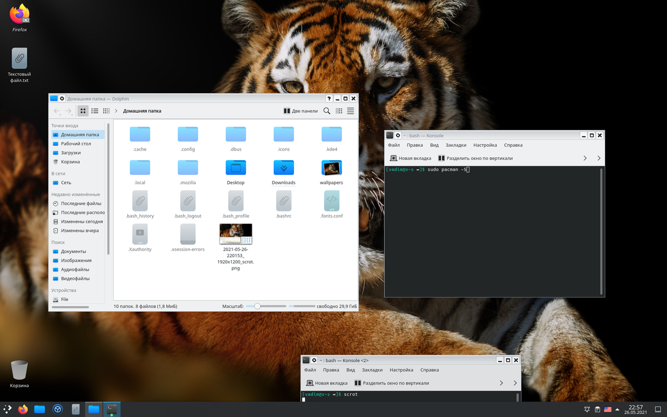Toggle the pin button in Dolphin title bar
Image resolution: width=667 pixels, height=417 pixels.
[x=62, y=99]
